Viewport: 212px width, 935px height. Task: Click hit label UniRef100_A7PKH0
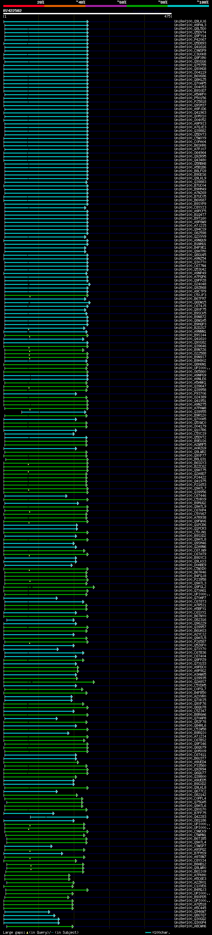point(190,875)
